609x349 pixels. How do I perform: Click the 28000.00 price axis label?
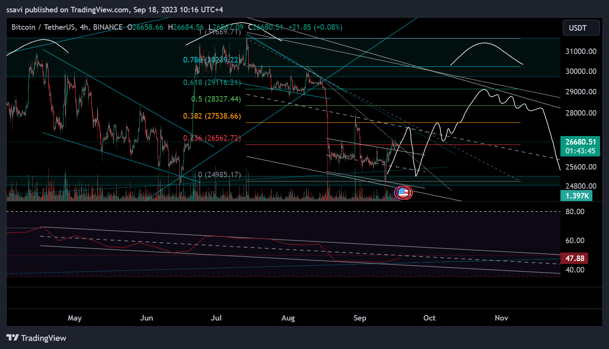(581, 113)
